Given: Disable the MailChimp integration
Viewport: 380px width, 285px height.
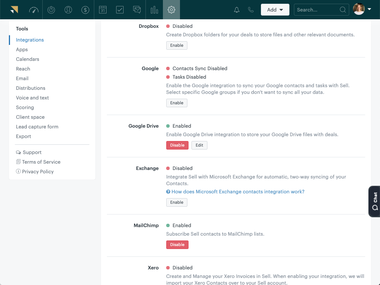Looking at the screenshot, I should click(x=177, y=245).
